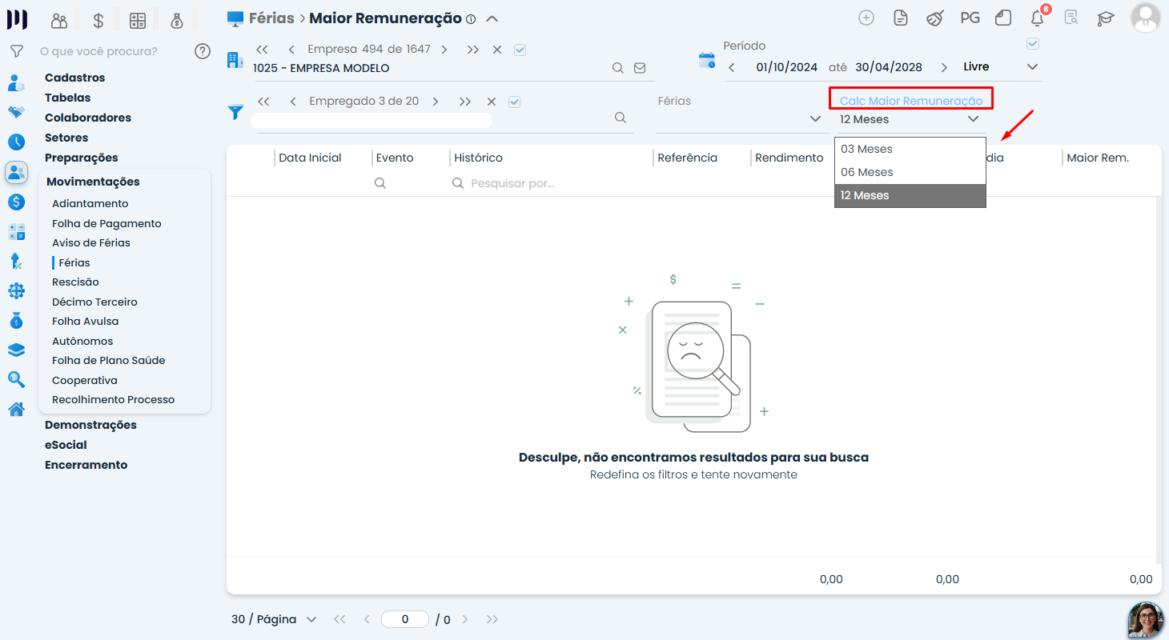Expand the eSocial menu section
This screenshot has width=1169, height=640.
66,445
